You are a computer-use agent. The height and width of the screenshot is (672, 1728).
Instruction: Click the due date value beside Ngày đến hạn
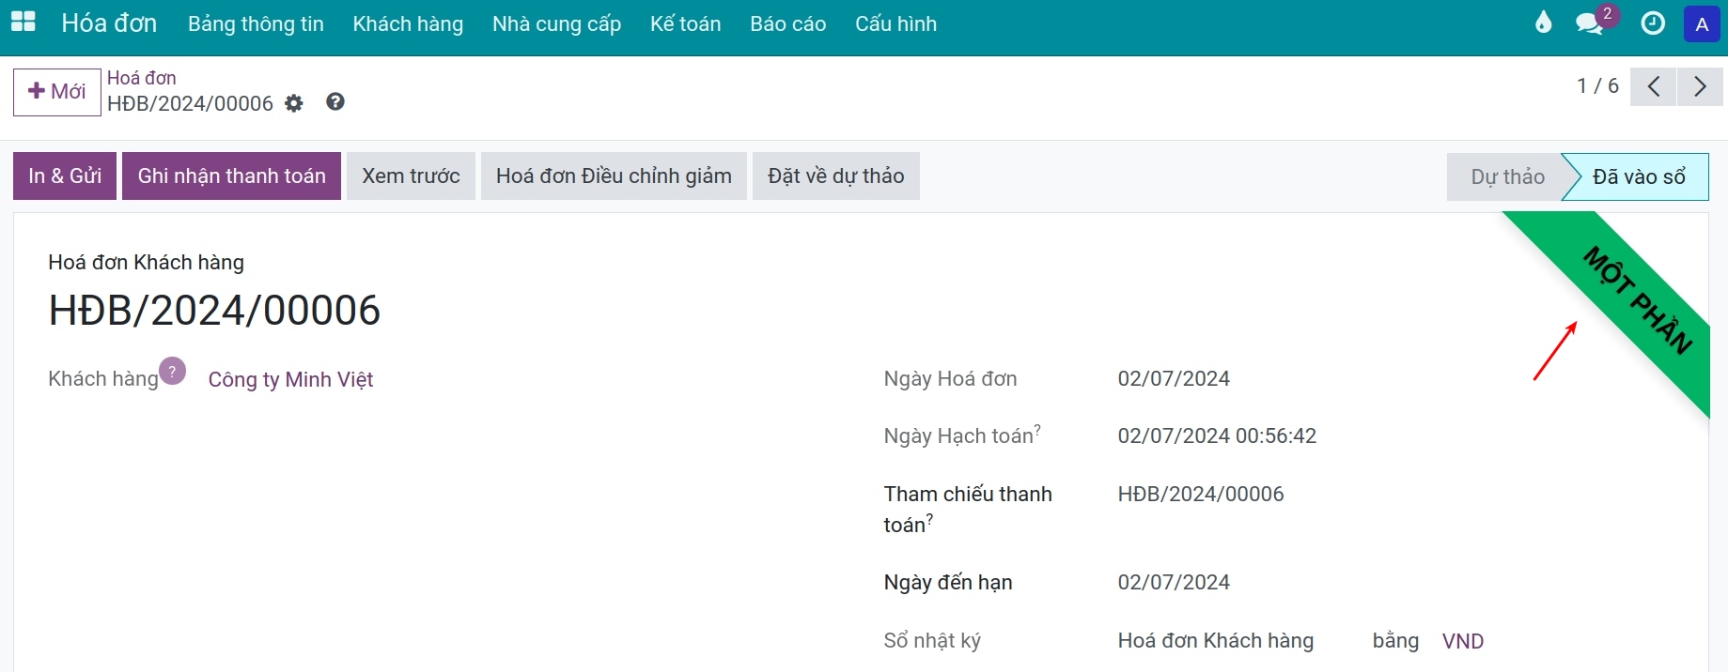coord(1174,582)
